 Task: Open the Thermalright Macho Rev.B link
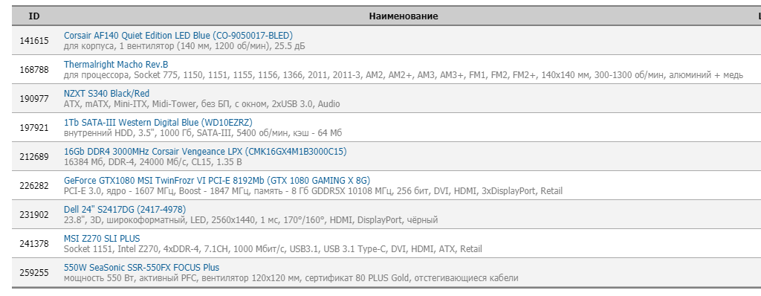[116, 64]
